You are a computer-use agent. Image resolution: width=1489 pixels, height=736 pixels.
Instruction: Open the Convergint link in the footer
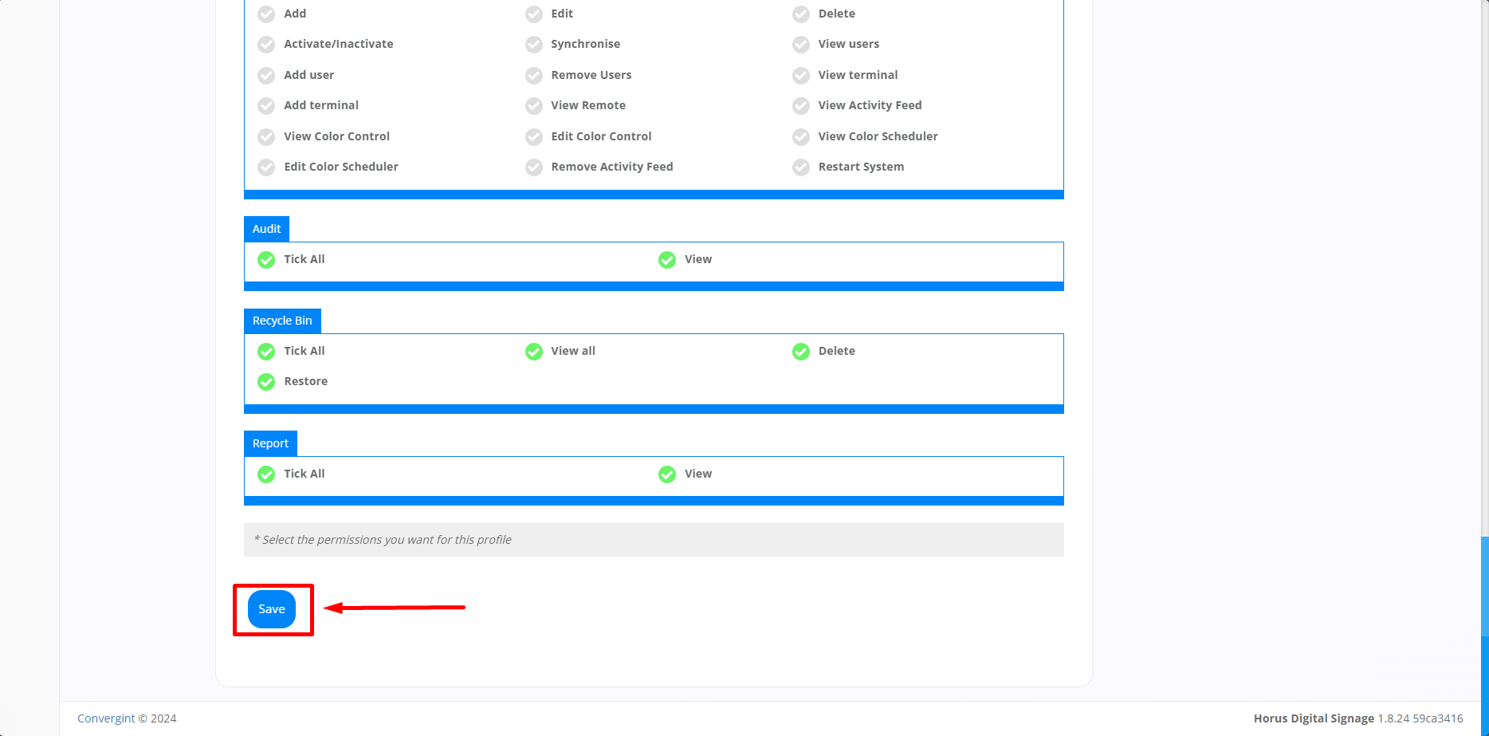coord(105,718)
